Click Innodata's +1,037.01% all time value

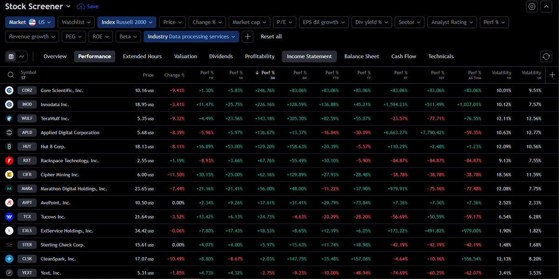(469, 104)
